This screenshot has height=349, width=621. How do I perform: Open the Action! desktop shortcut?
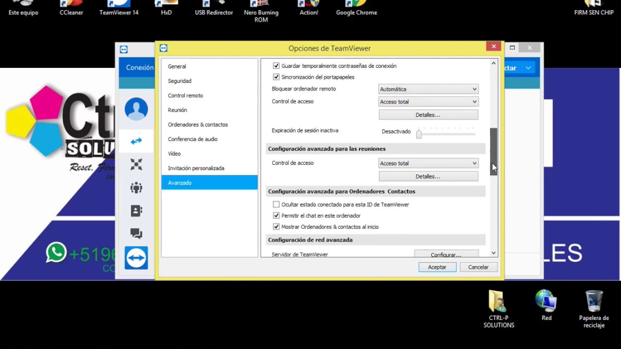coord(309,8)
